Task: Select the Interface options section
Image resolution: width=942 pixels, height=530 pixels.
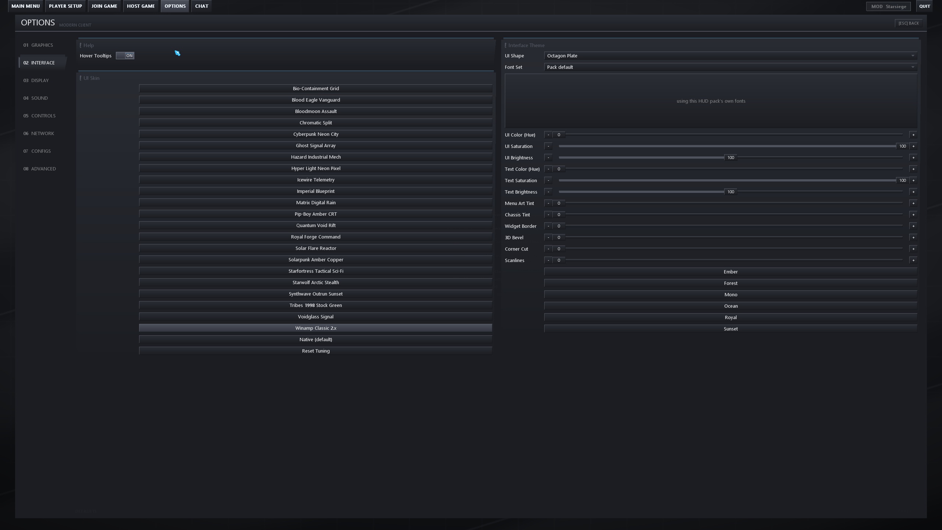Action: point(42,63)
